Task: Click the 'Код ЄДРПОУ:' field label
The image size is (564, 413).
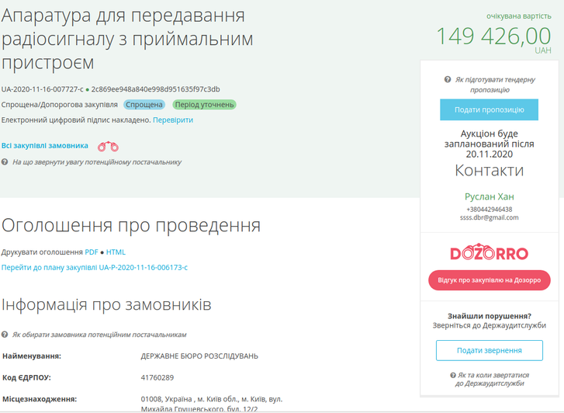Action: click(26, 378)
